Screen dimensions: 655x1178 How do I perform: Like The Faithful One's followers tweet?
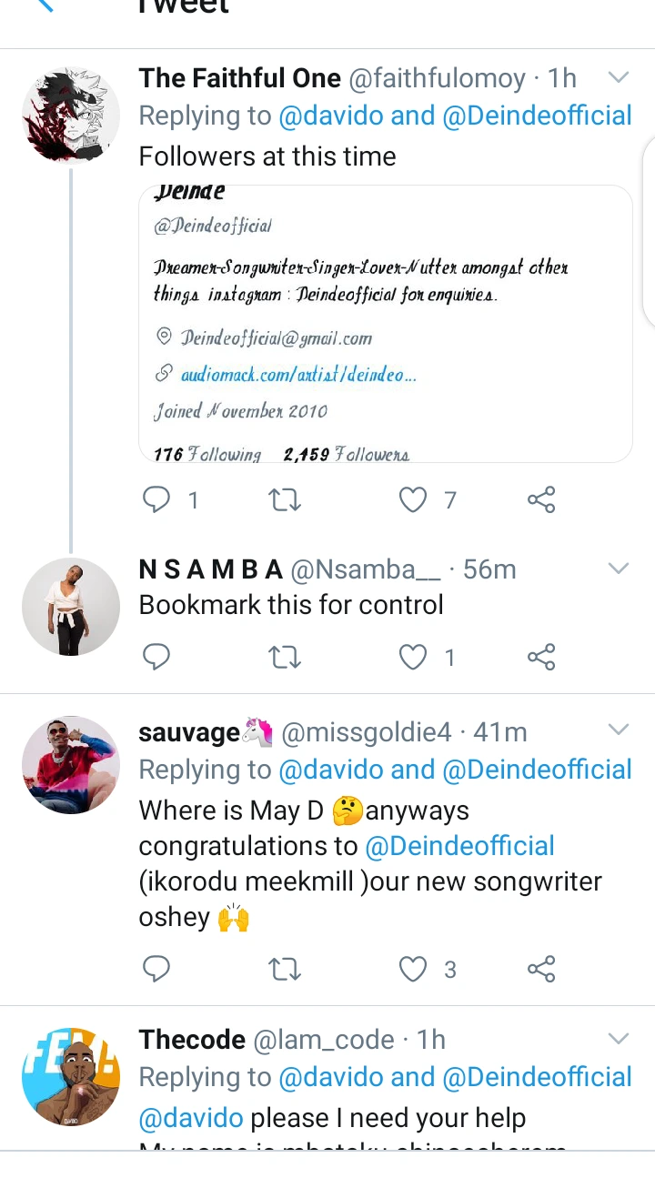[x=414, y=499]
